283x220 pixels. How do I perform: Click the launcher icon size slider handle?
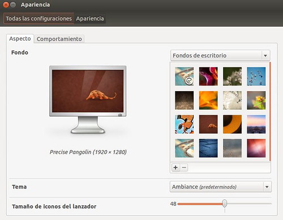point(225,204)
